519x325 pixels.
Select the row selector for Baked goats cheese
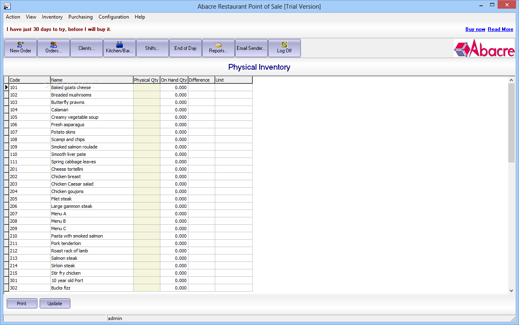pos(6,87)
